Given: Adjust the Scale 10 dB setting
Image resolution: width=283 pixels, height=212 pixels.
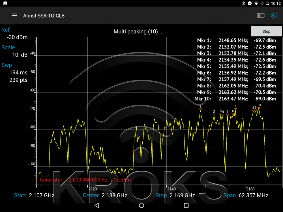Looking at the screenshot, I should point(20,55).
